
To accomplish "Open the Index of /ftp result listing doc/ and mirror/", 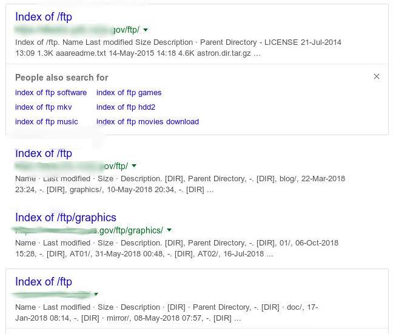I will (x=44, y=282).
